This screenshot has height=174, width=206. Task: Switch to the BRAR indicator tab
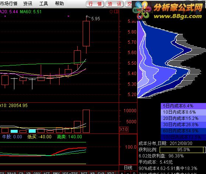coord(11,173)
